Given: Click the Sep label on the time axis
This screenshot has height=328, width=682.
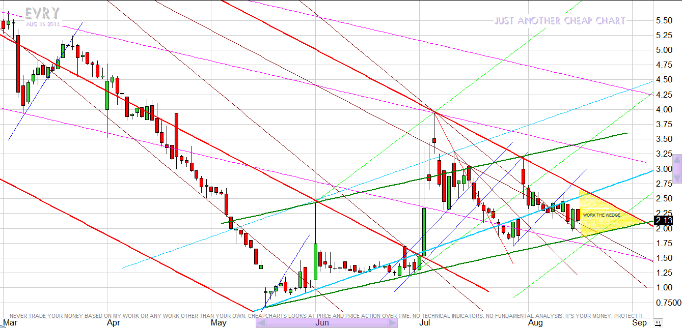Looking at the screenshot, I should 639,322.
